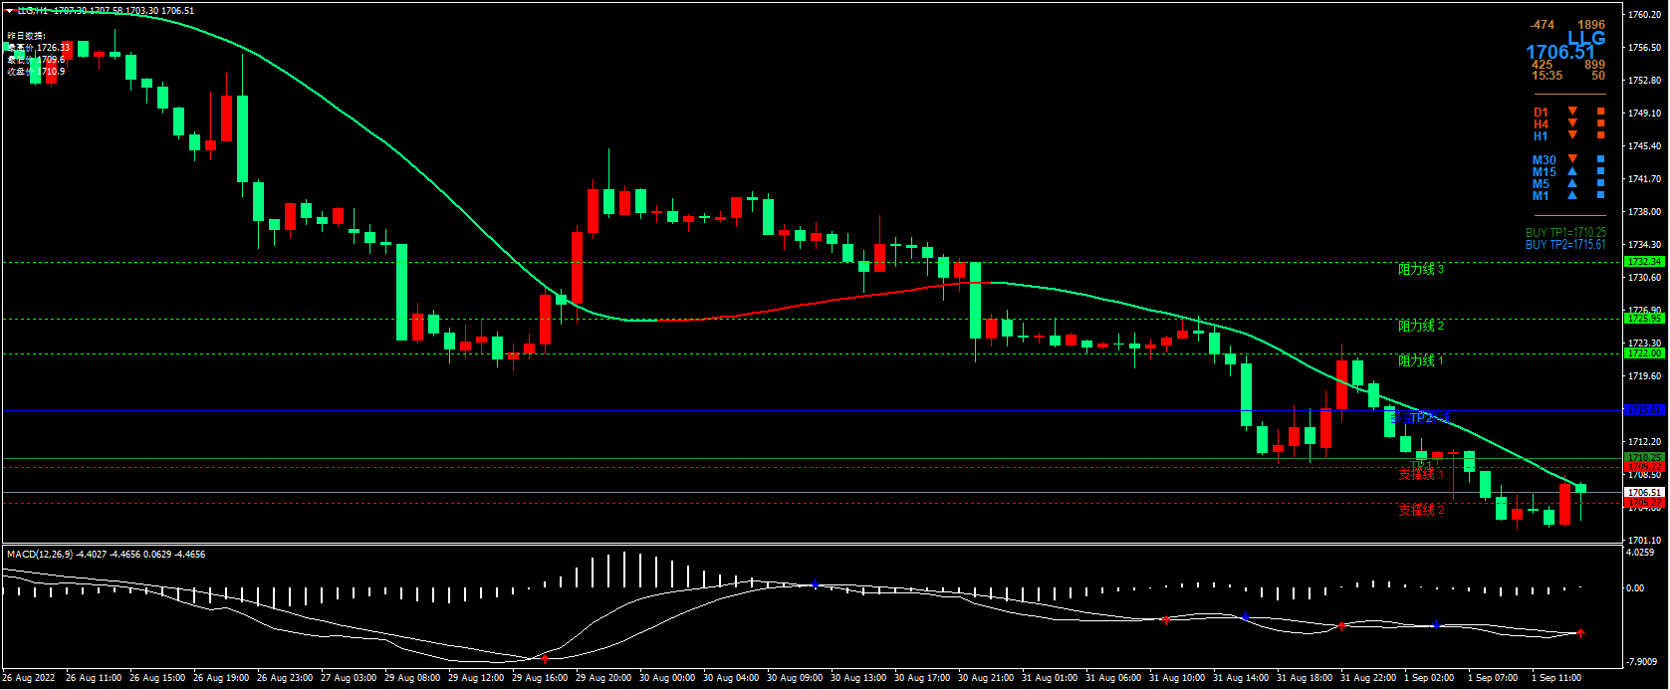
Task: Select the D1 timeframe label
Action: tap(1541, 113)
